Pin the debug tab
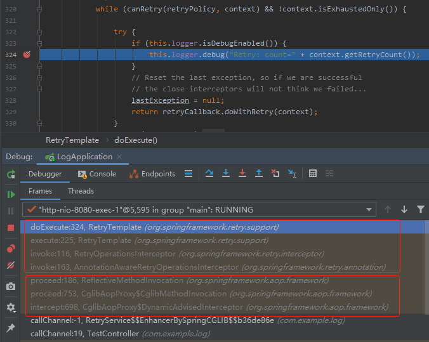 (11, 327)
